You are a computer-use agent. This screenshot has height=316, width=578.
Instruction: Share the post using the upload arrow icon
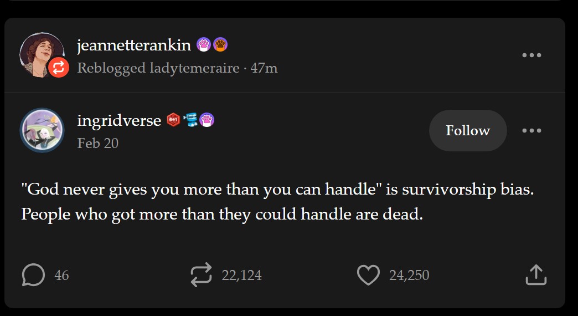pyautogui.click(x=535, y=275)
